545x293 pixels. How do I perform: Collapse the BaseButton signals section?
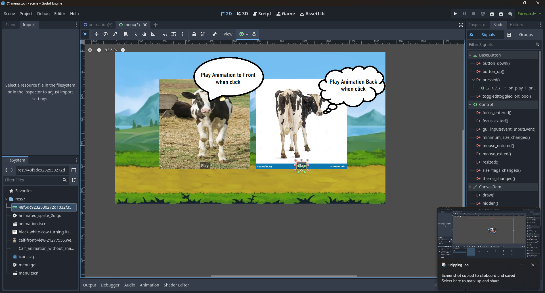470,55
